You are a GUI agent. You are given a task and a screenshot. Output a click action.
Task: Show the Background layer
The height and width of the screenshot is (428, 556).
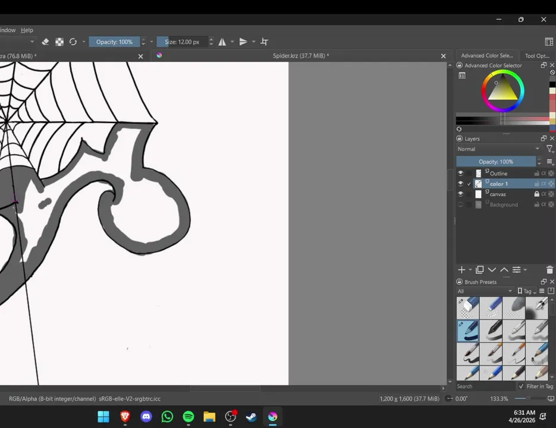(460, 204)
